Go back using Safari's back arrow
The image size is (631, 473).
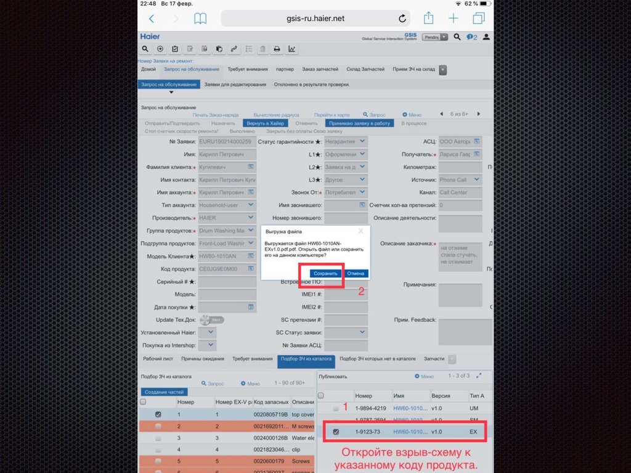pyautogui.click(x=152, y=19)
